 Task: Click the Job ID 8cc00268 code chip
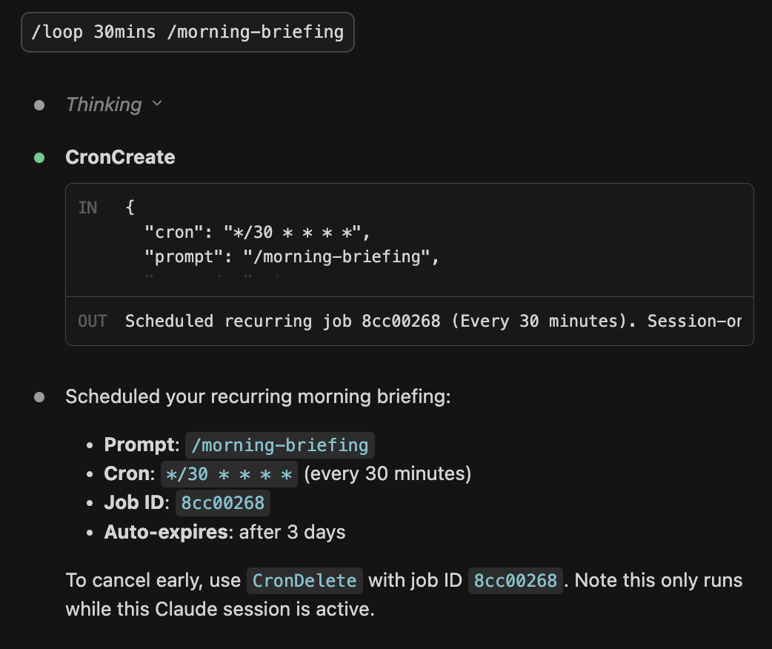point(222,503)
